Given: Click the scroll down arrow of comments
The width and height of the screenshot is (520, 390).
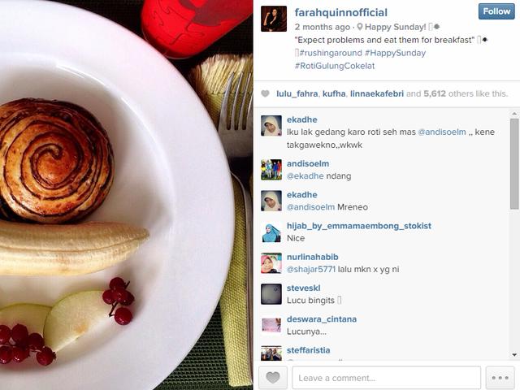Looking at the screenshot, I should click(514, 355).
